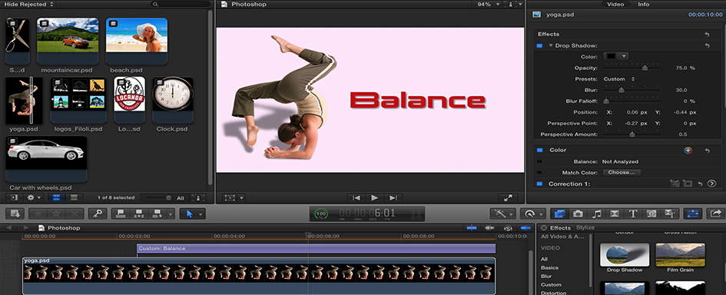Open the Music and Sound browser

coord(597,214)
